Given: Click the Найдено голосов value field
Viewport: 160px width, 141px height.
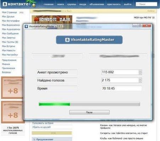Looking at the screenshot, I should tap(120, 80).
